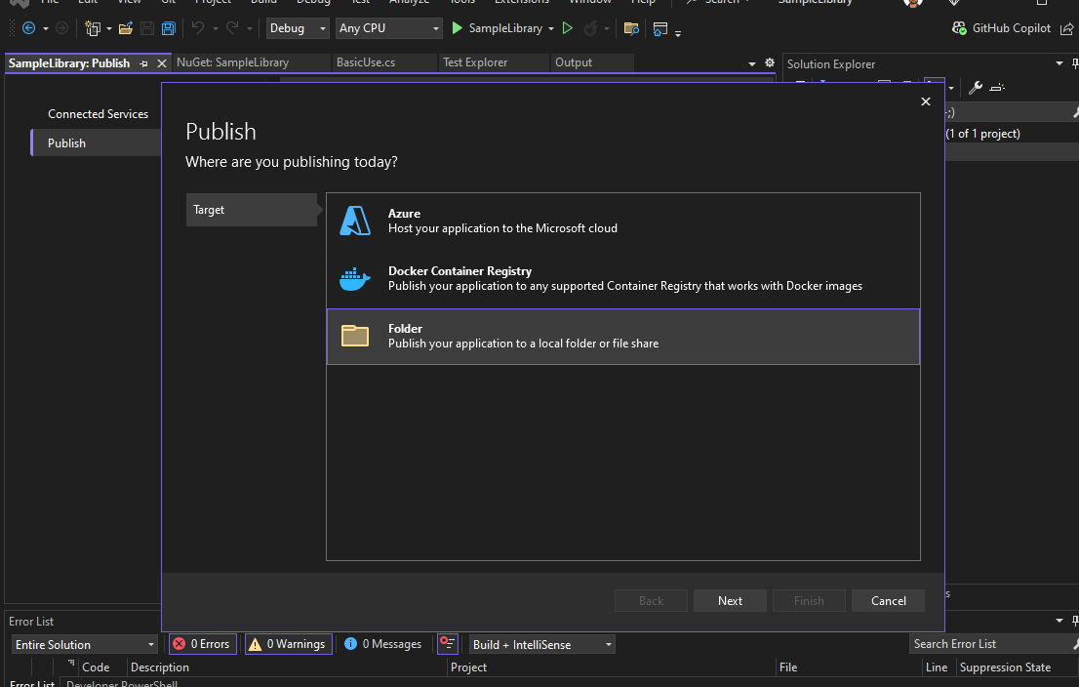Viewport: 1079px width, 687px height.
Task: Expand the Navigate Backward history arrow
Action: click(x=46, y=29)
